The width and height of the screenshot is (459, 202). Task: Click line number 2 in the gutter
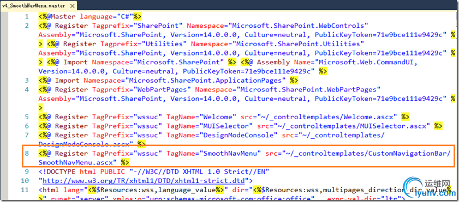click(x=27, y=26)
